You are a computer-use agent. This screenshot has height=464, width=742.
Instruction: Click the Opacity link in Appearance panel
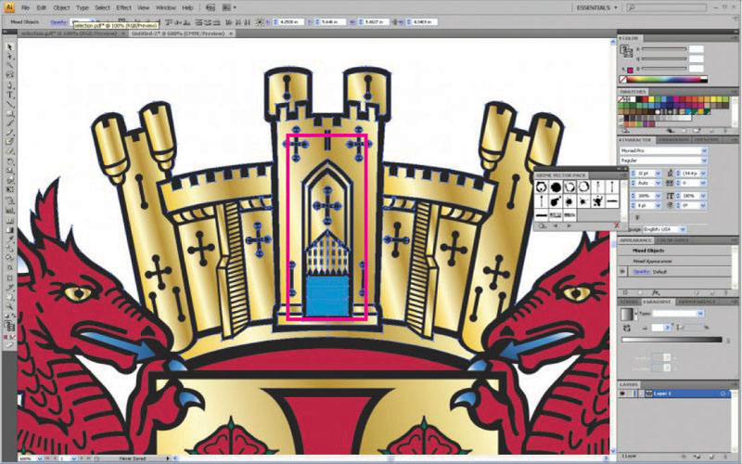pos(642,272)
